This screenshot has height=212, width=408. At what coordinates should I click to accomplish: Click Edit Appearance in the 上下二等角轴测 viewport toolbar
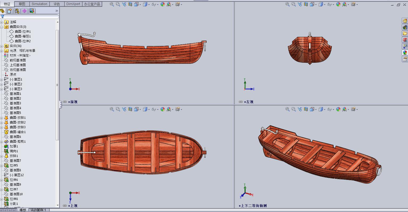pyautogui.click(x=338, y=109)
